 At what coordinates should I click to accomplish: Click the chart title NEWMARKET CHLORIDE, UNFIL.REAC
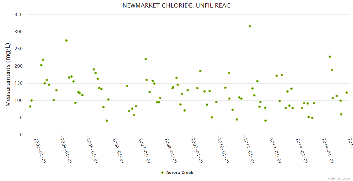pyautogui.click(x=176, y=6)
